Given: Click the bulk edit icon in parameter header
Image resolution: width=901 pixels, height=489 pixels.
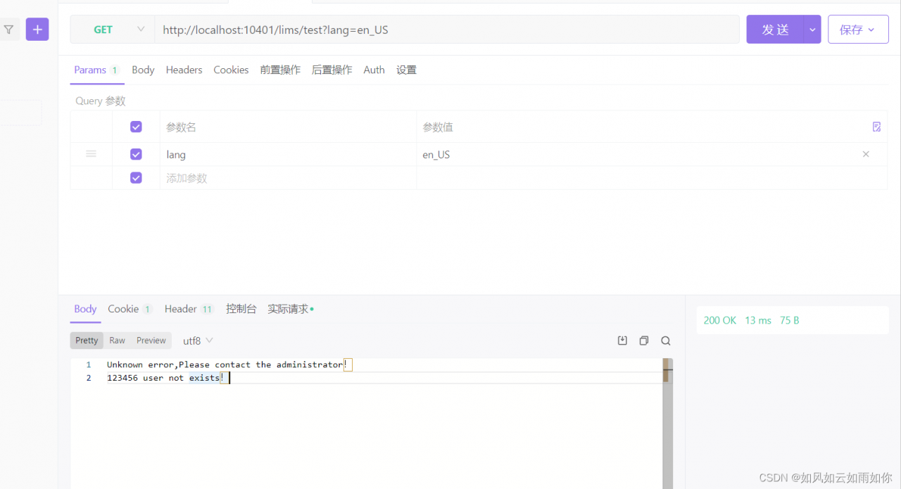Looking at the screenshot, I should pyautogui.click(x=876, y=127).
